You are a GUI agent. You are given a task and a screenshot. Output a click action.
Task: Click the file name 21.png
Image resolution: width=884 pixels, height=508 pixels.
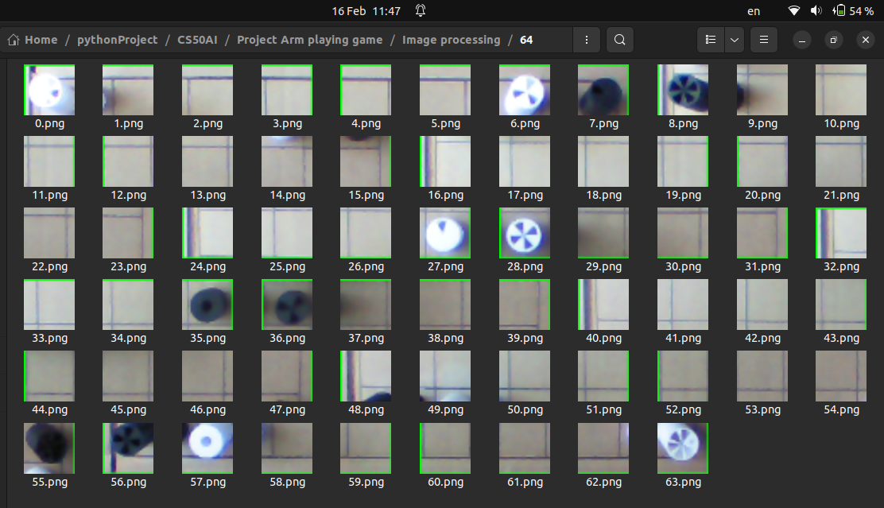click(842, 195)
